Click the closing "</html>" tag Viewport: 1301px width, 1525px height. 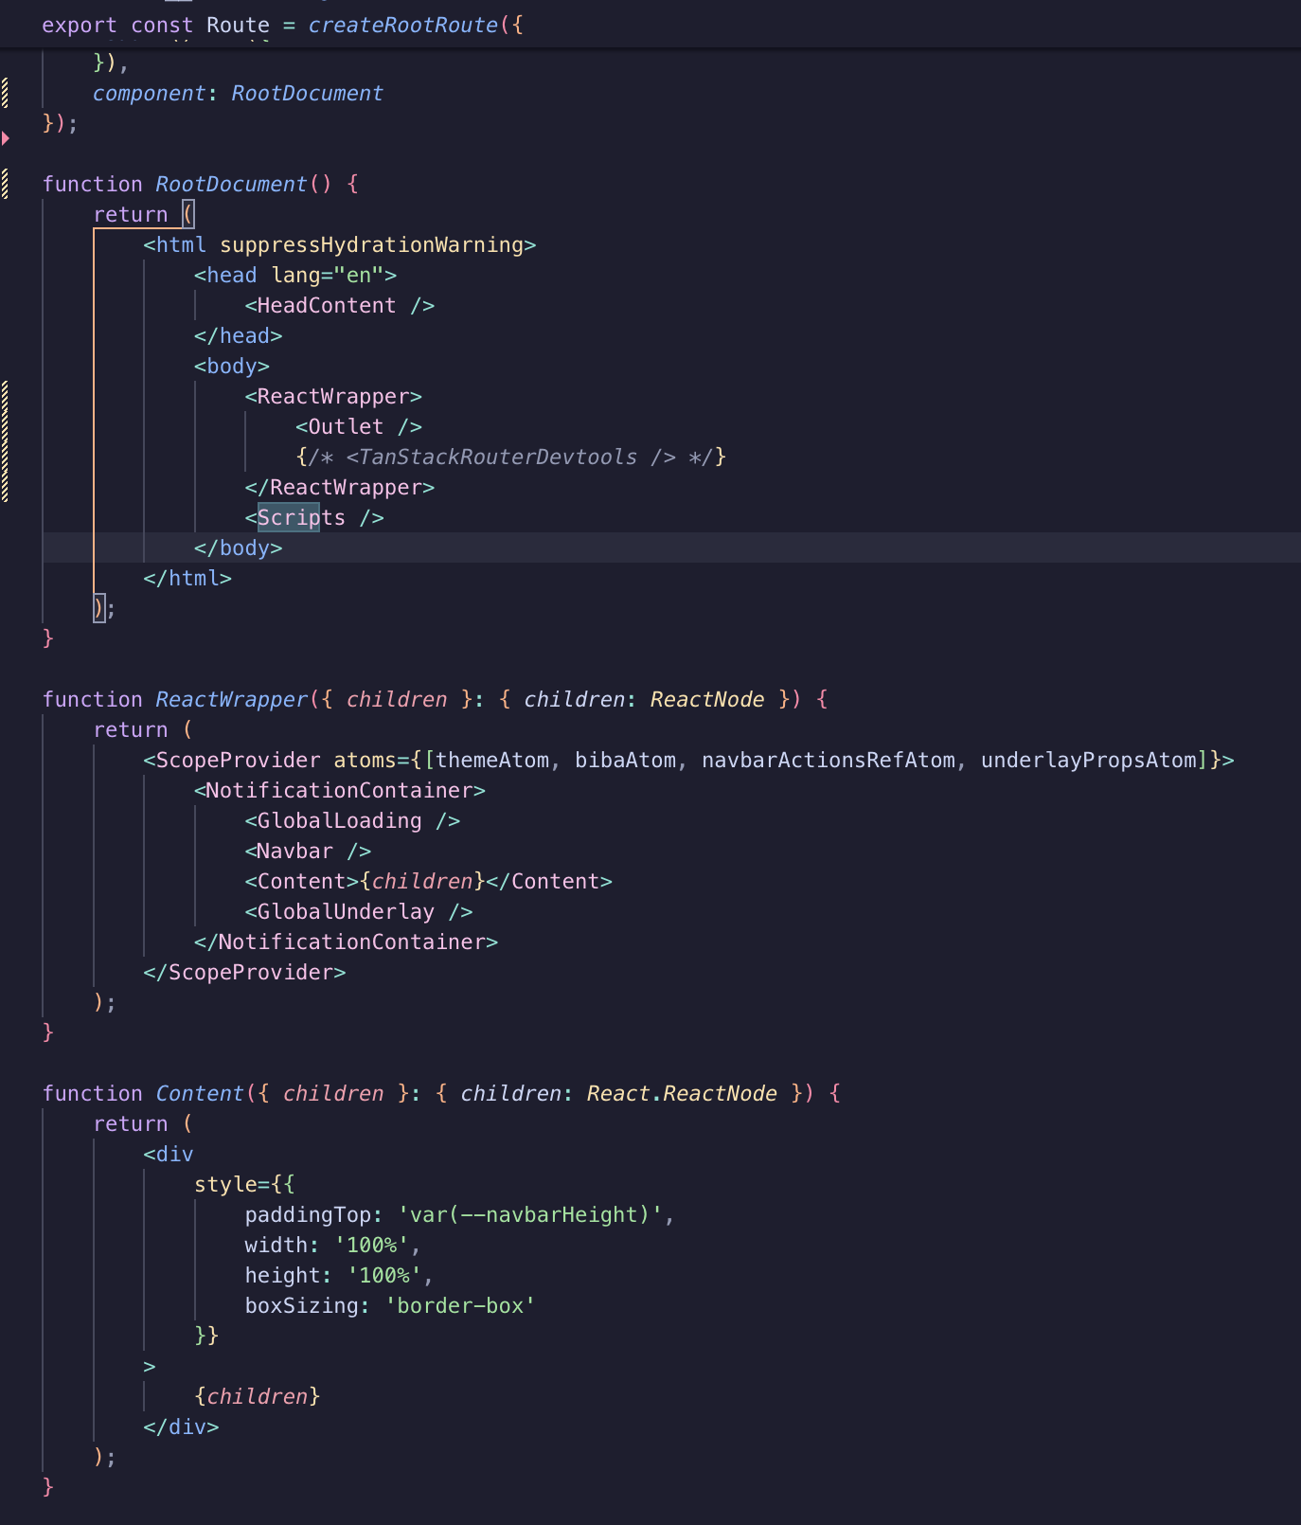coord(187,579)
